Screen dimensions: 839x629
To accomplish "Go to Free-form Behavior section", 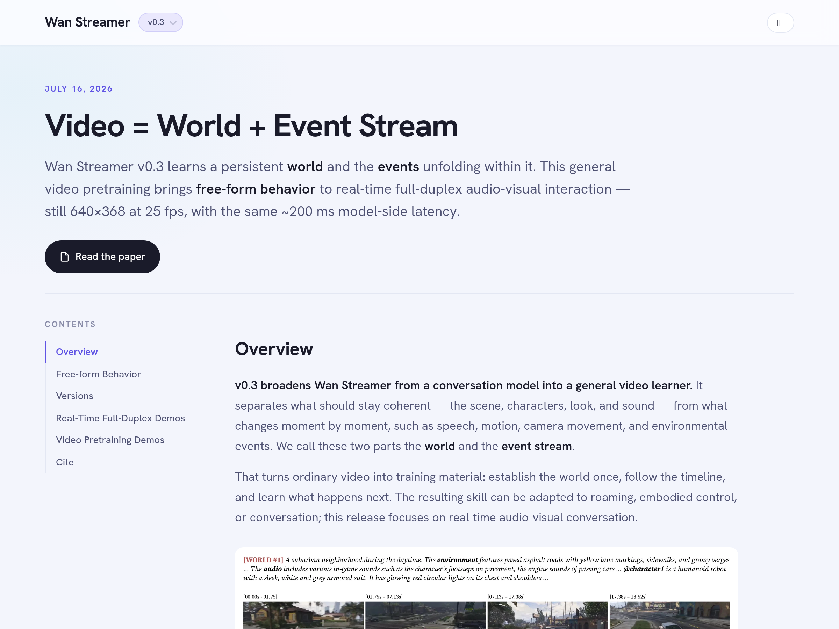I will pos(98,374).
